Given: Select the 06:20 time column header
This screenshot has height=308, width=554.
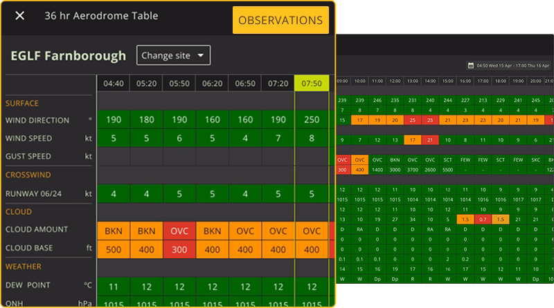Looking at the screenshot, I should point(212,84).
